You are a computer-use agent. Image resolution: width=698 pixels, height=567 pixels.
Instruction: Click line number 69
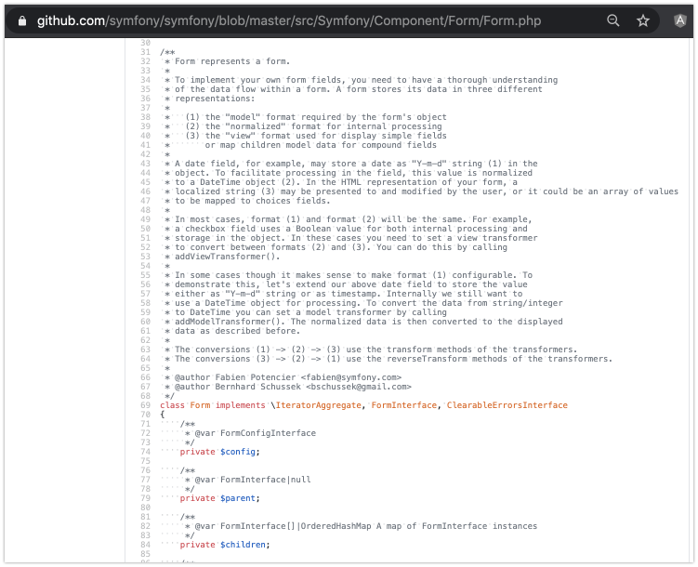coord(146,405)
